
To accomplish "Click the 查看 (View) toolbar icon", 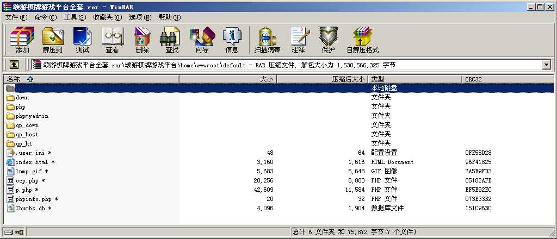I will click(112, 36).
